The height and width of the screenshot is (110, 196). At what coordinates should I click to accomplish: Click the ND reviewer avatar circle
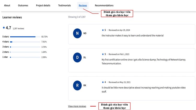tap(77, 33)
